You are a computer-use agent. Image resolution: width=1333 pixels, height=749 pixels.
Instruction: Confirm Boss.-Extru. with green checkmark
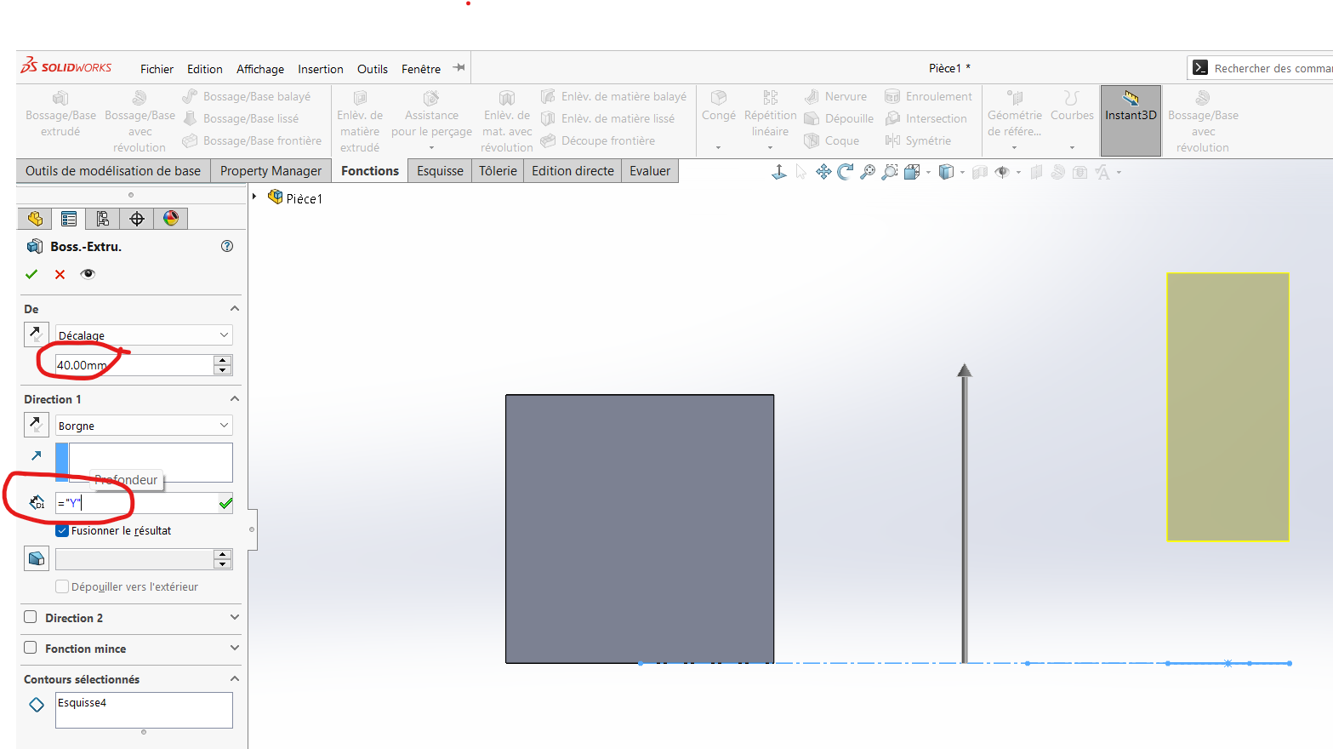[x=31, y=274]
